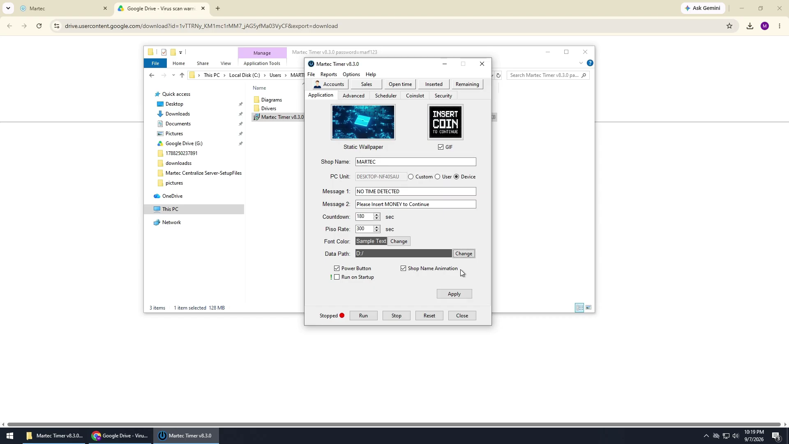The height and width of the screenshot is (444, 789).
Task: Click the Message 2 text field
Action: [x=415, y=204]
